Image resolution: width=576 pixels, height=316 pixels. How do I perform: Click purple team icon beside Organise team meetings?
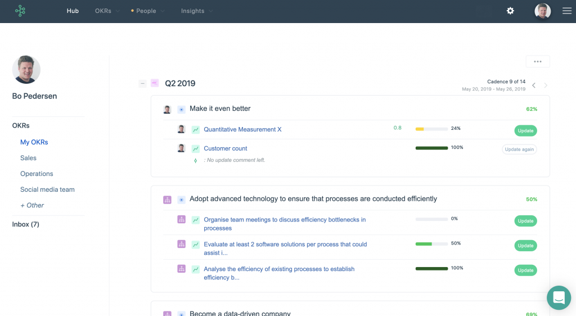(181, 219)
